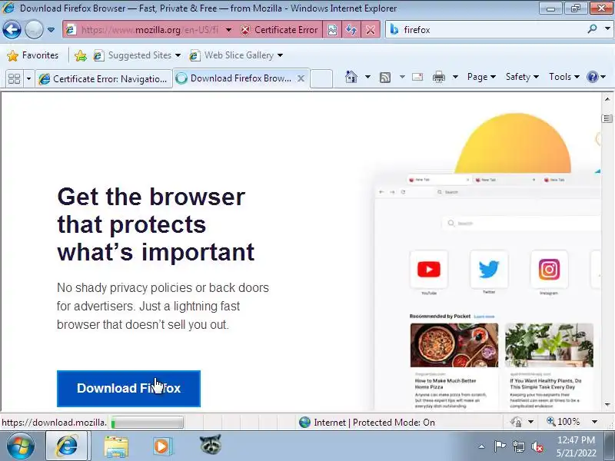
Task: Click the status bar privacy icon
Action: point(516,422)
